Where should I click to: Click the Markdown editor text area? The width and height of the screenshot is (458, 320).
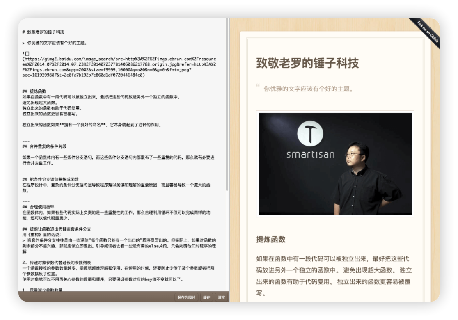click(123, 155)
